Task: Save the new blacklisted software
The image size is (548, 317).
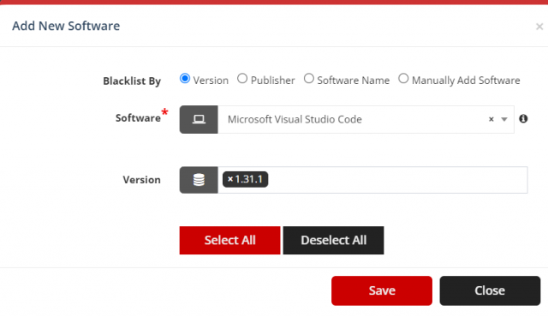Action: point(382,290)
